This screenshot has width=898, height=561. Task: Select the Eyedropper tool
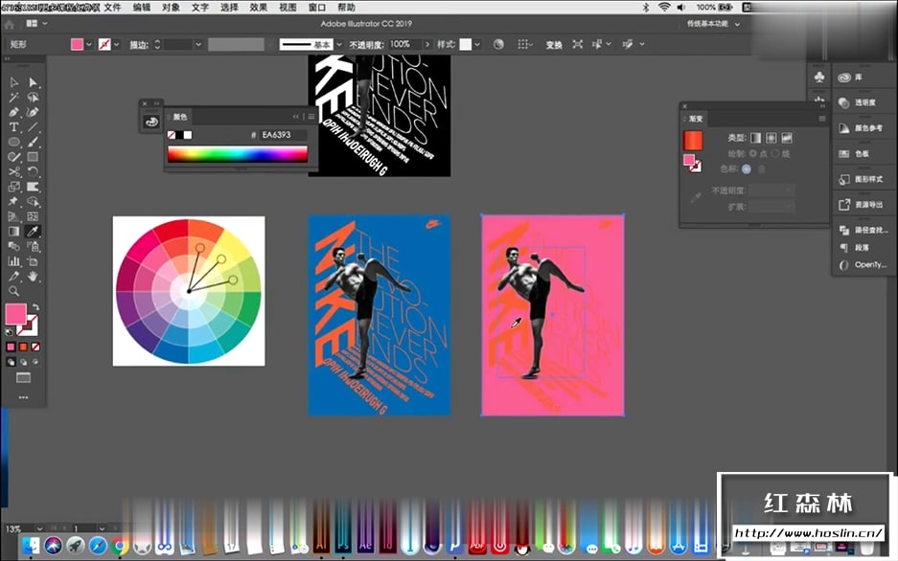pyautogui.click(x=33, y=231)
